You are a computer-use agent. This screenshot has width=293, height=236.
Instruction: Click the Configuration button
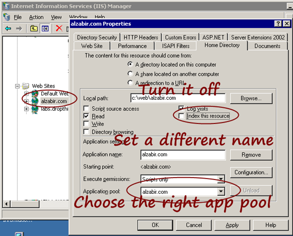tap(251, 173)
